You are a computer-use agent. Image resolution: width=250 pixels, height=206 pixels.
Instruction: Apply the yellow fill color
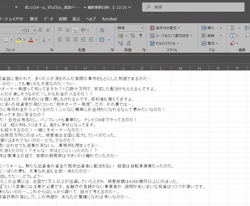pos(18,40)
